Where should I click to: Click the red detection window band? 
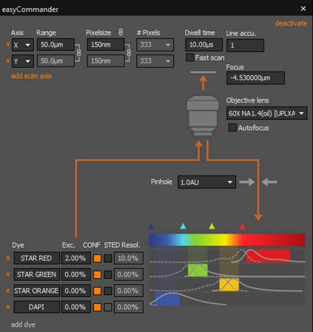268,256
